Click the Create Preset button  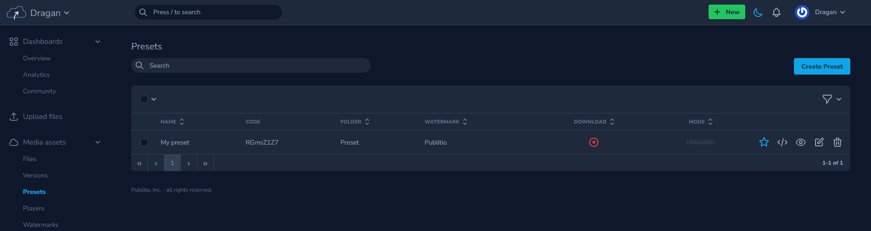point(822,66)
